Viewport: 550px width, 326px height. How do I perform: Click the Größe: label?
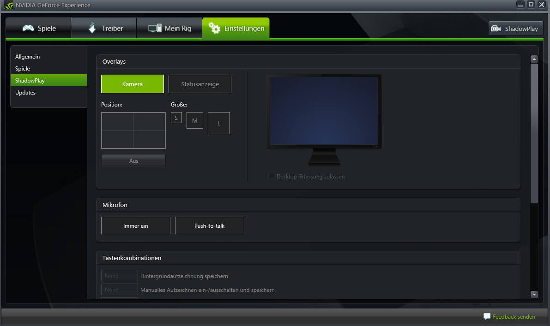coord(179,105)
